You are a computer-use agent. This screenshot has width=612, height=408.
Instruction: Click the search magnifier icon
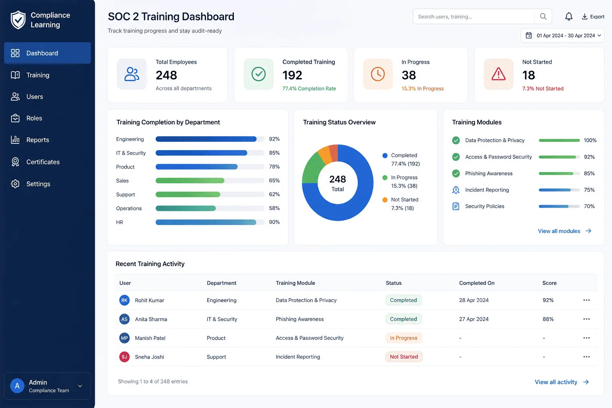tap(543, 16)
